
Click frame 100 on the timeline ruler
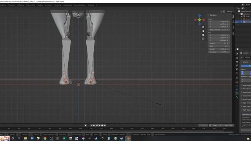point(70,128)
